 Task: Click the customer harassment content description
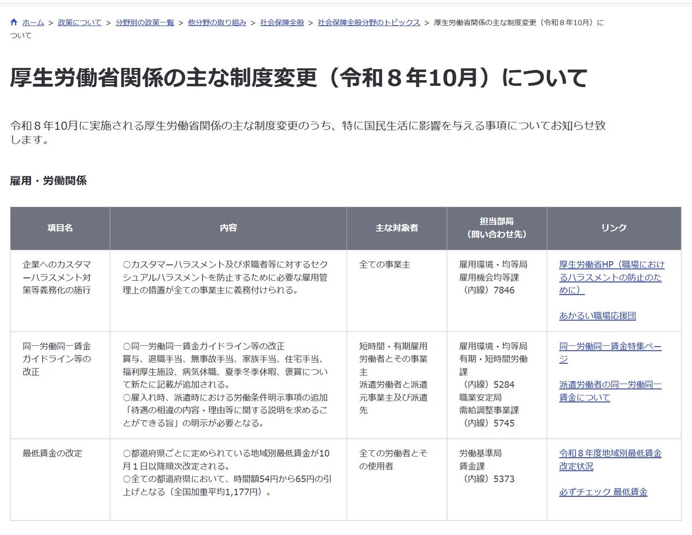tap(226, 277)
